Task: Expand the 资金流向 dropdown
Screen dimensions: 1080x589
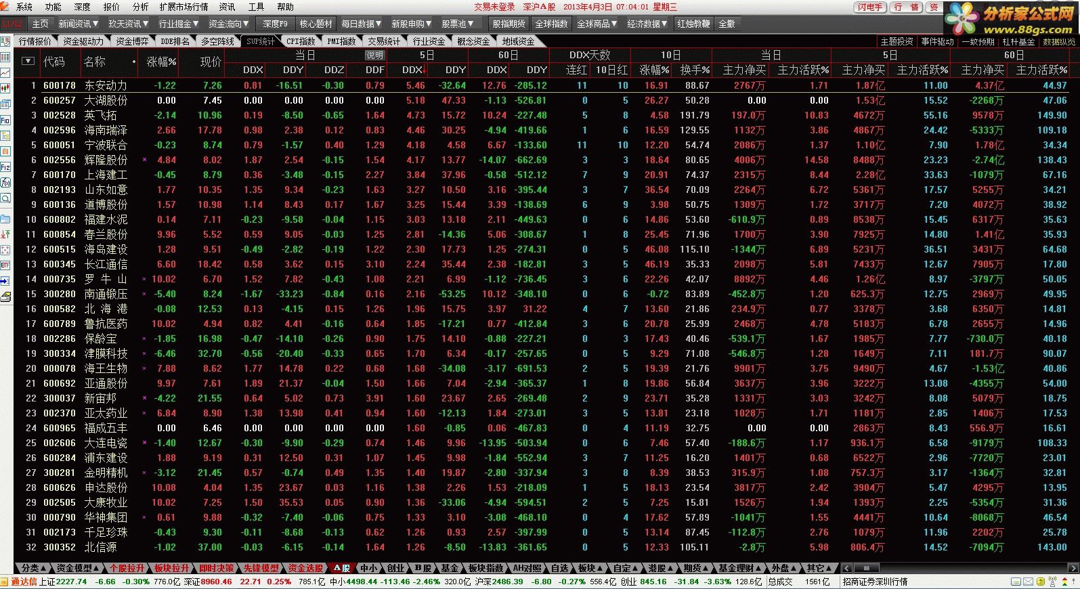Action: (229, 24)
